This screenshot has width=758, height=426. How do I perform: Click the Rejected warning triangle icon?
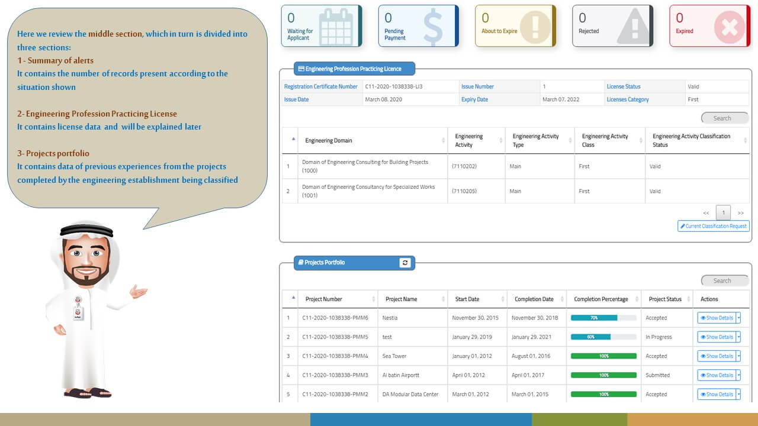632,27
